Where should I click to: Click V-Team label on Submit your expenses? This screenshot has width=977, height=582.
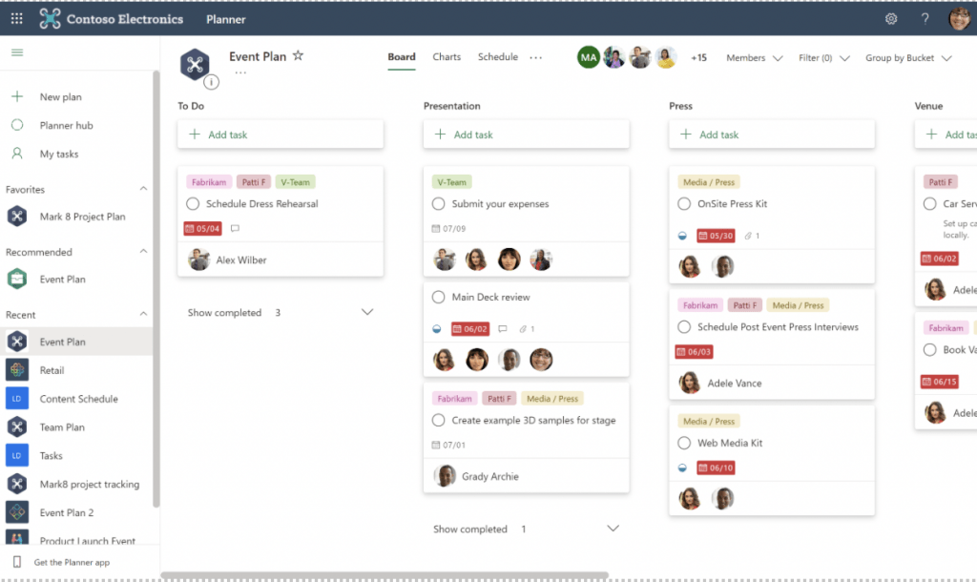[451, 182]
